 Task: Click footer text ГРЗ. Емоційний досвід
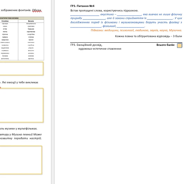pyautogui.click(x=86, y=45)
